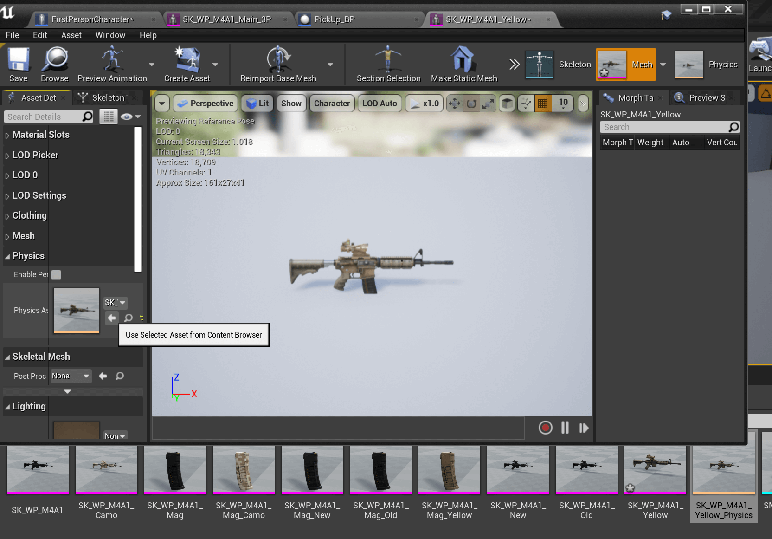Switch to Physics editor mode
This screenshot has width=772, height=539.
point(707,65)
